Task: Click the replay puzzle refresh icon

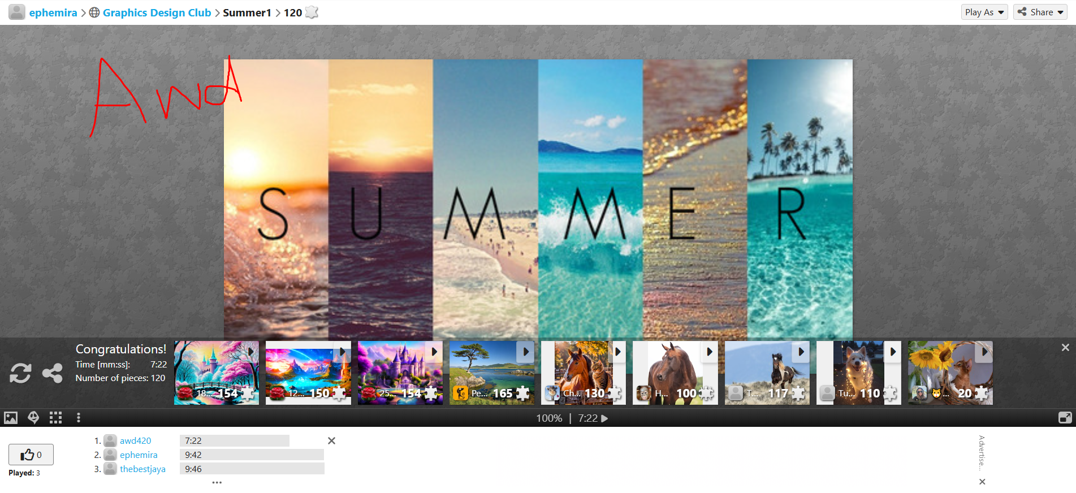Action: (20, 373)
